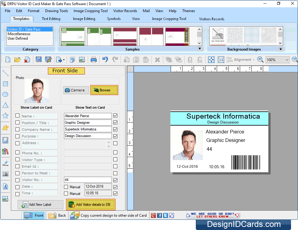The width and height of the screenshot is (298, 230).
Task: Enable the Name label checkbox
Action: 18,116
